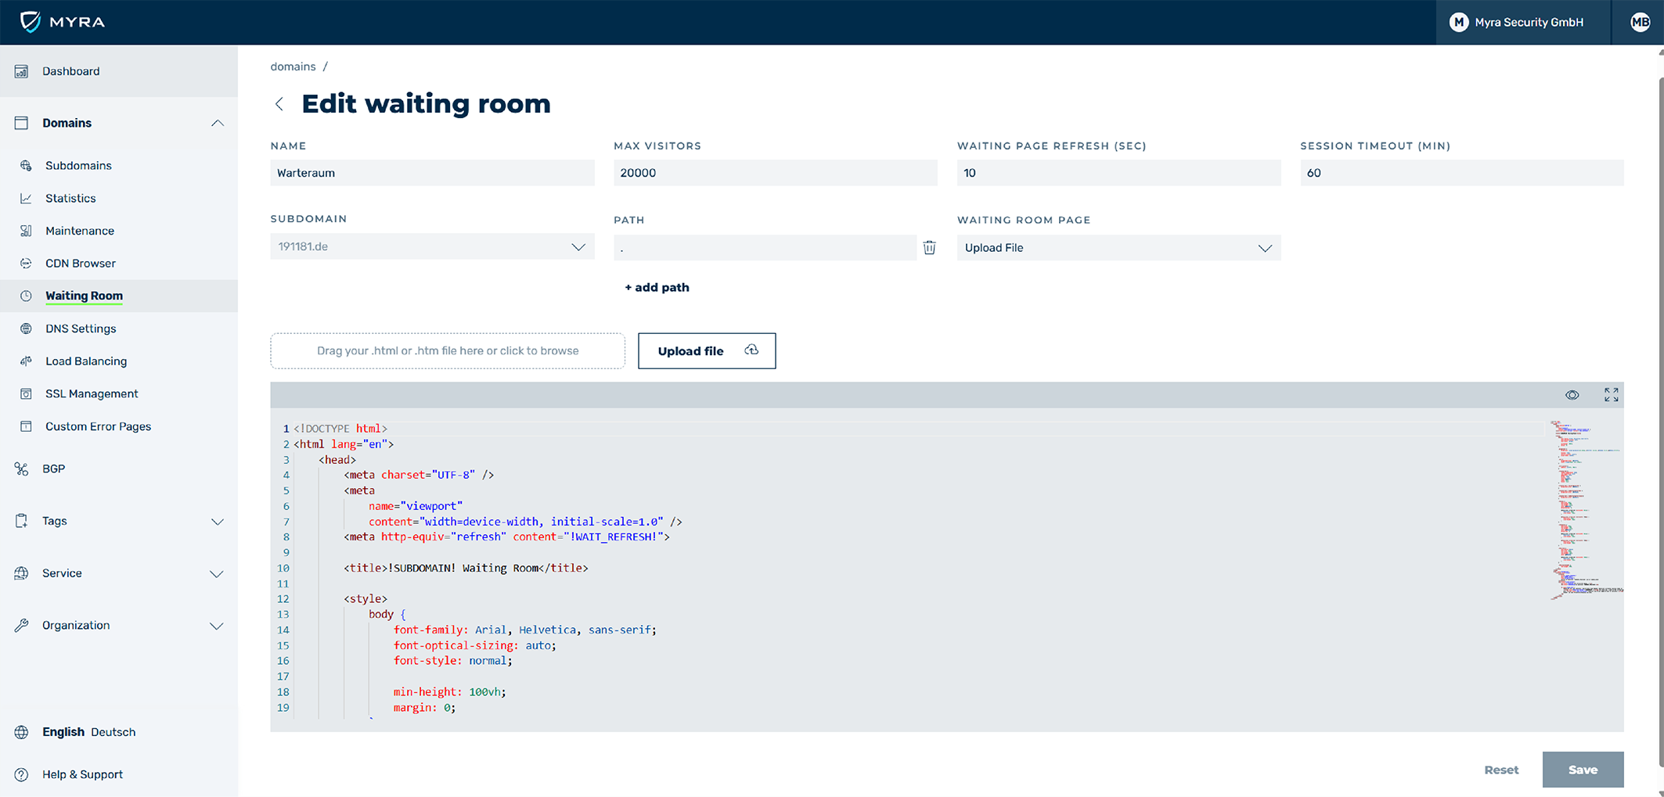Click the Custom Error Pages icon
This screenshot has height=797, width=1664.
(x=26, y=426)
